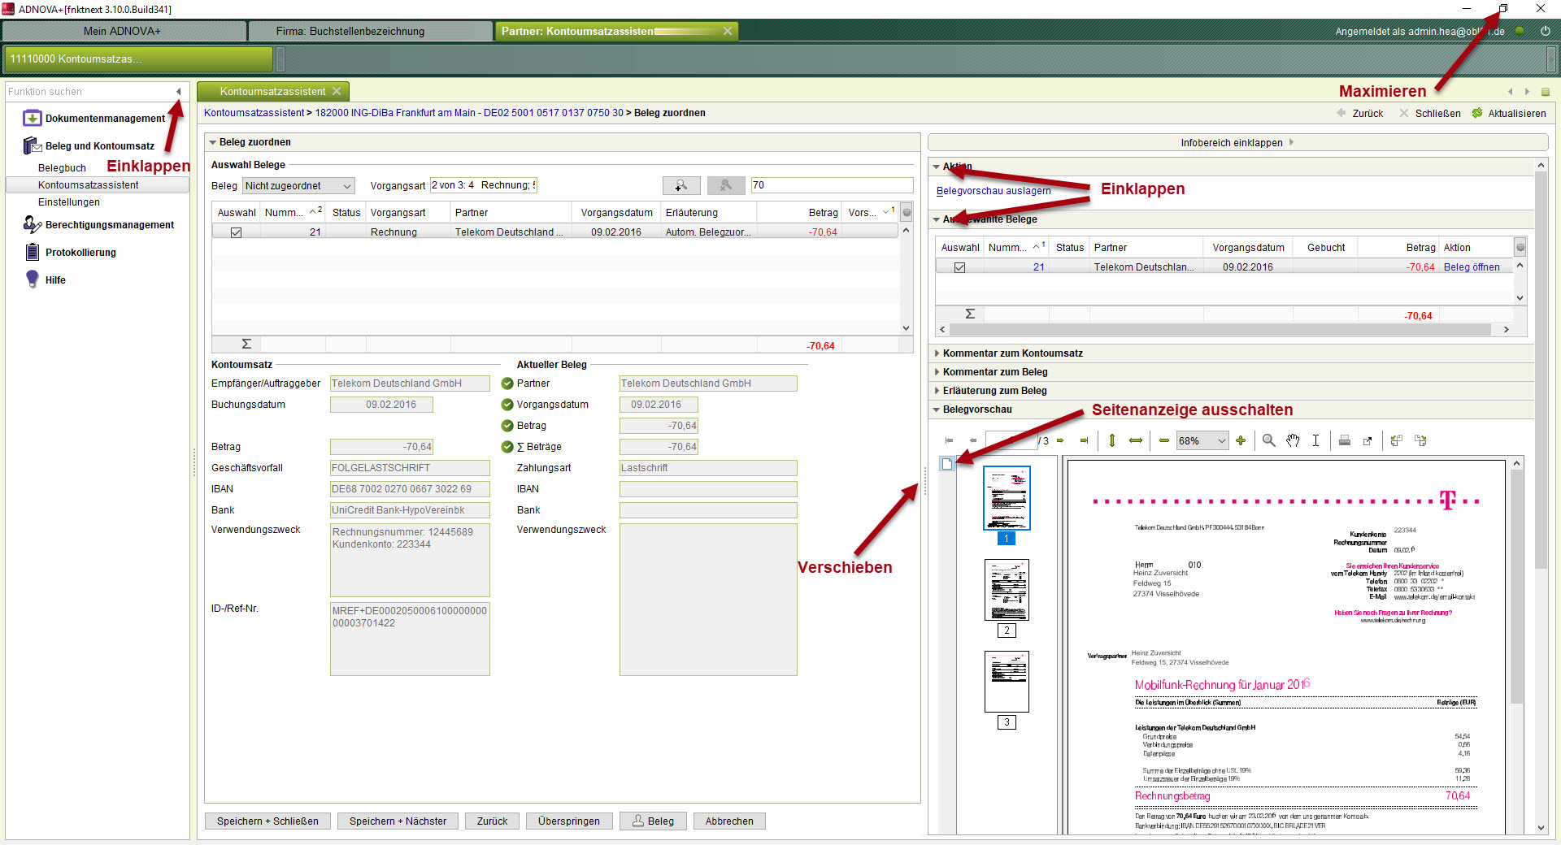The height and width of the screenshot is (845, 1561).
Task: Click Aktualisieren in top toolbar
Action: 1510,114
